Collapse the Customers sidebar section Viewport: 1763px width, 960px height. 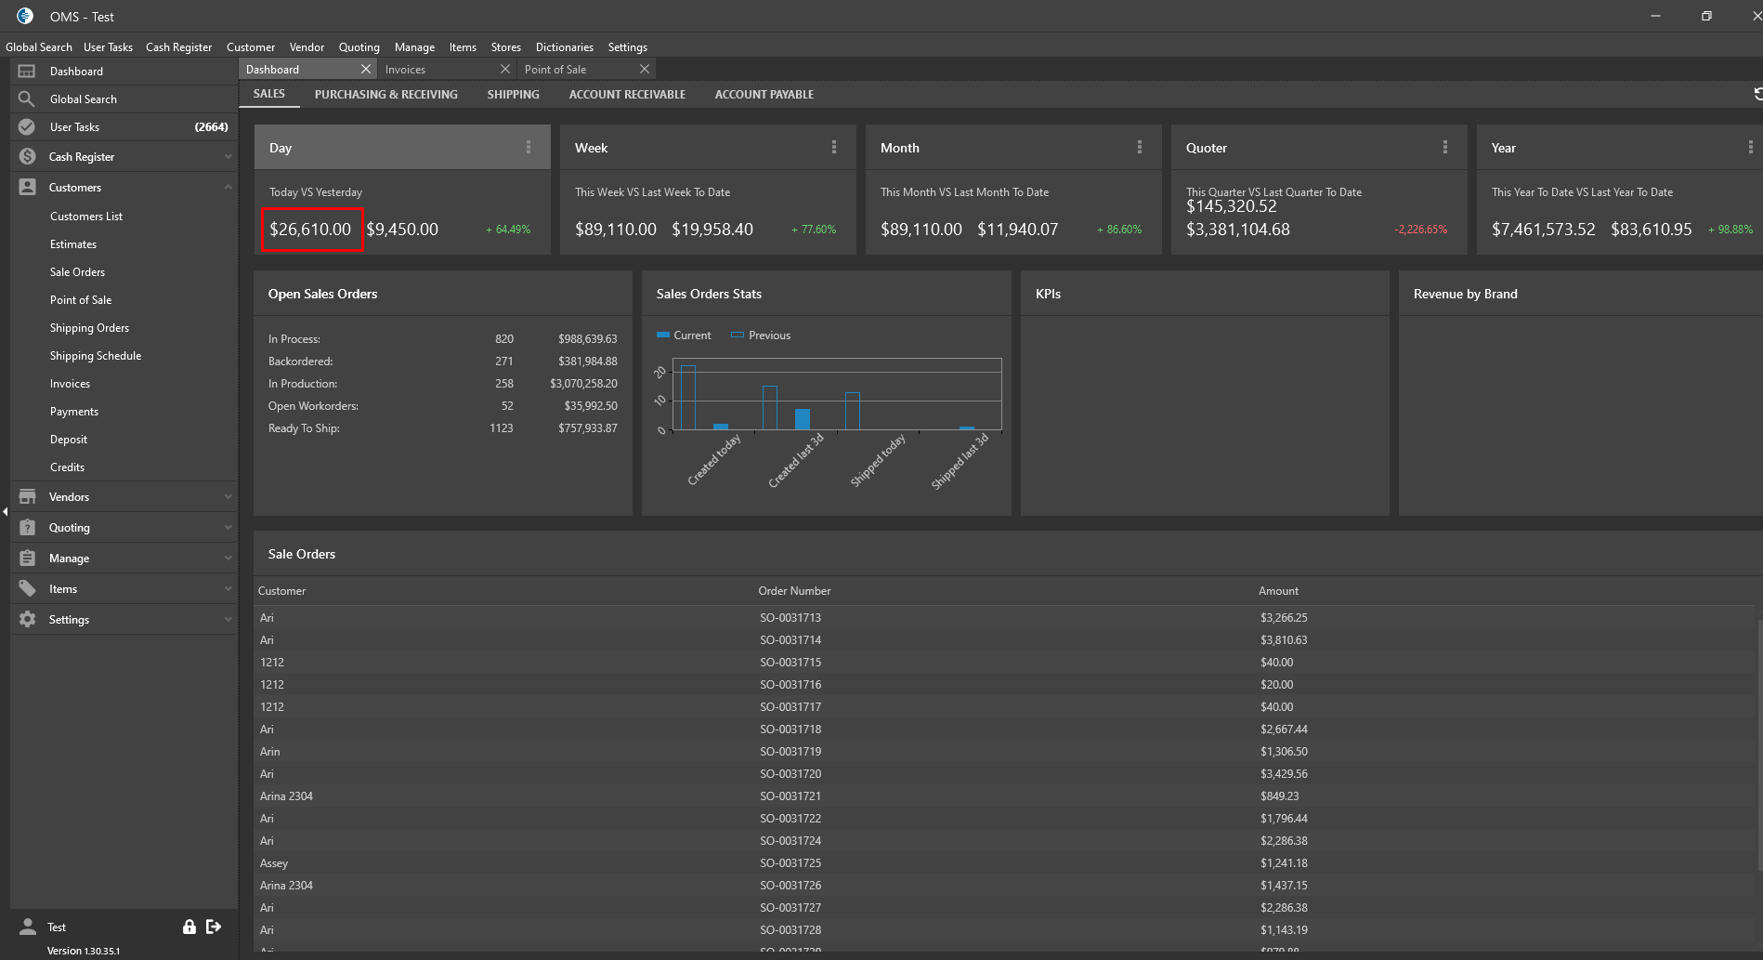228,188
